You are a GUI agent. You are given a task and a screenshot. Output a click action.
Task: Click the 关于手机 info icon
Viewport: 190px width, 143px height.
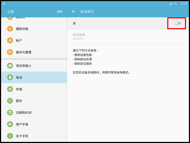tap(10, 136)
